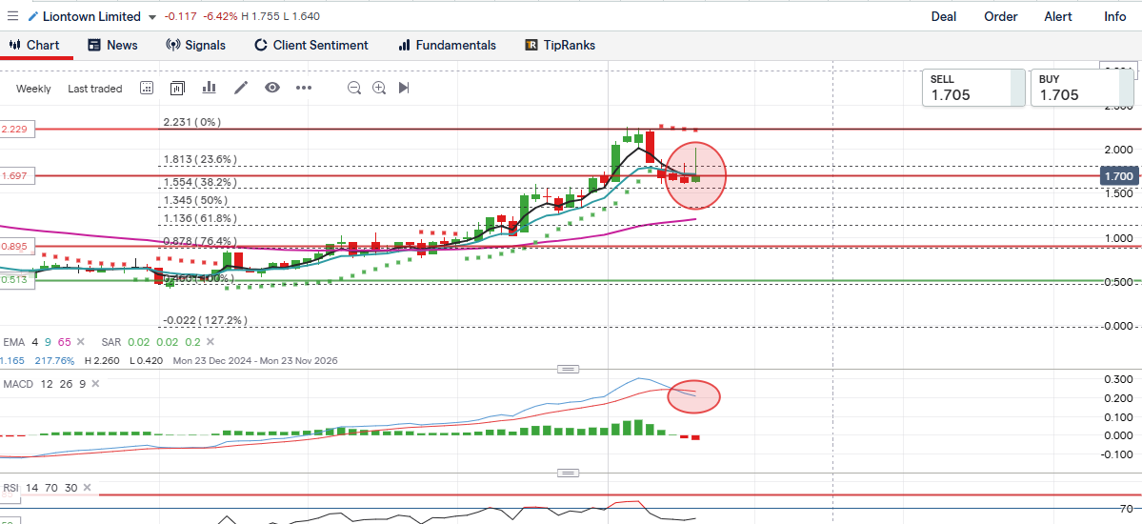The width and height of the screenshot is (1142, 524).
Task: Grab the resize handle above MACD panel
Action: pos(569,369)
